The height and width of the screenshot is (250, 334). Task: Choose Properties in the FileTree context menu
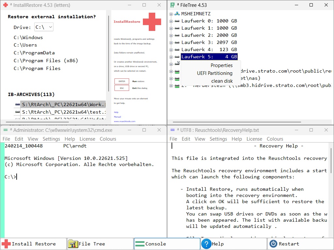[x=221, y=65]
